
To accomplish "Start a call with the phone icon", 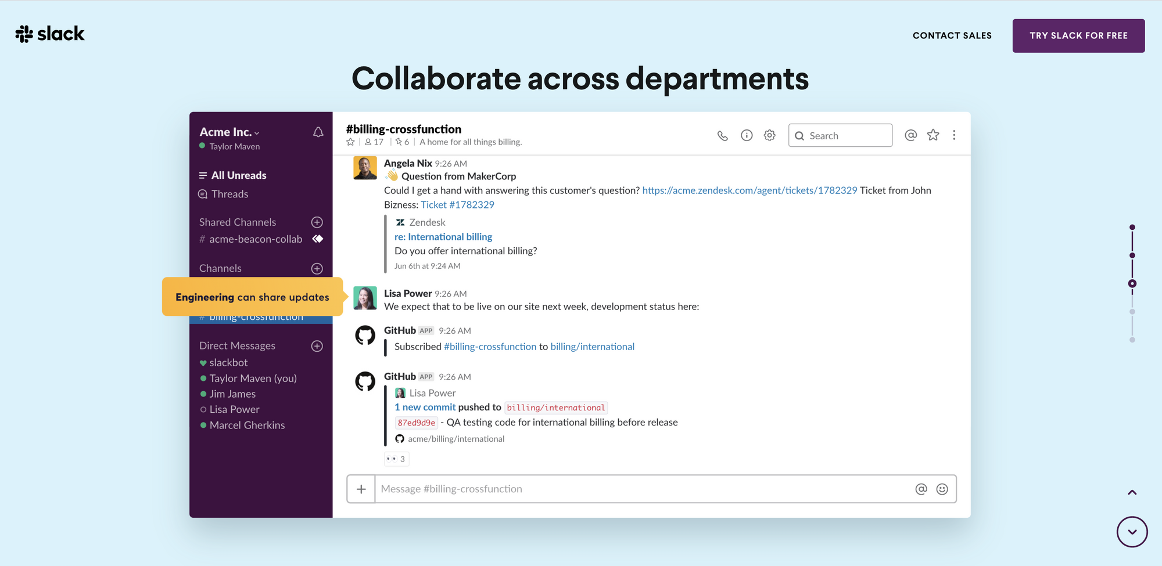I will pyautogui.click(x=722, y=136).
